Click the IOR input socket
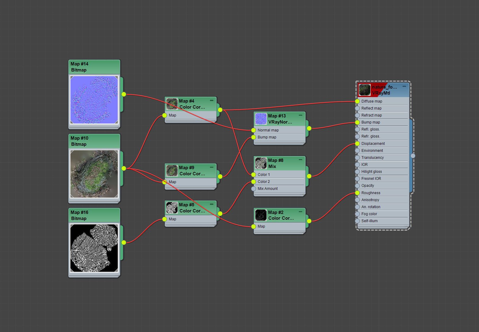479x332 pixels. pos(357,165)
